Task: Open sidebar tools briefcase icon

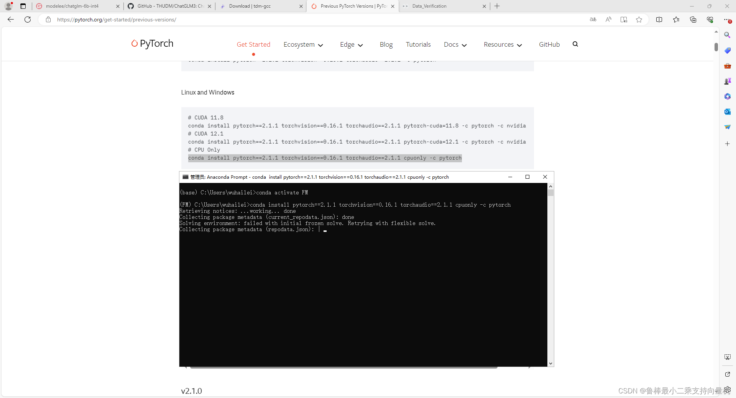Action: coord(728,66)
